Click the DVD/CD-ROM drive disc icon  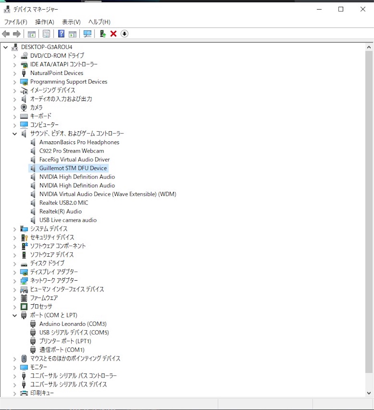coord(24,55)
